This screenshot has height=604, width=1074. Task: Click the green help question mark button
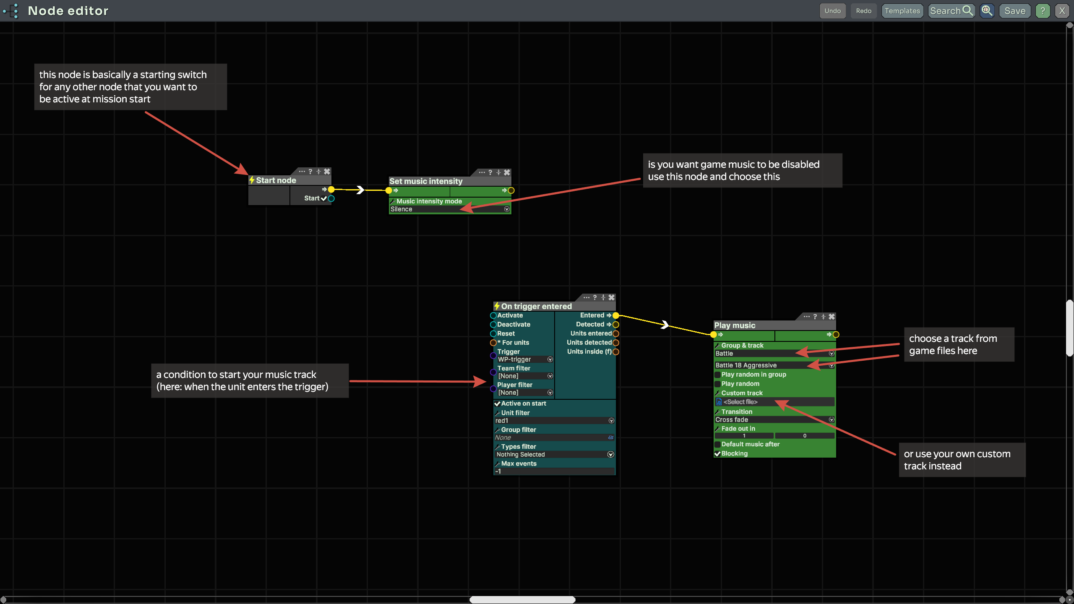click(x=1043, y=11)
